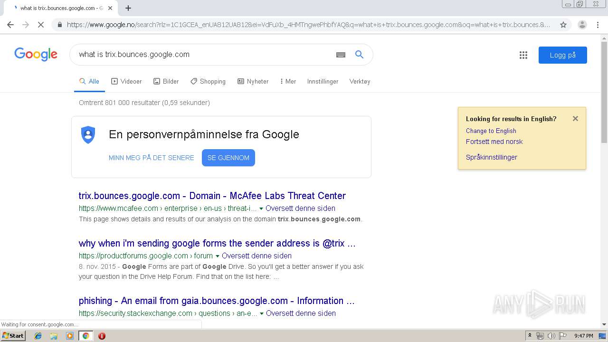
Task: Click the Google logo
Action: (36, 54)
